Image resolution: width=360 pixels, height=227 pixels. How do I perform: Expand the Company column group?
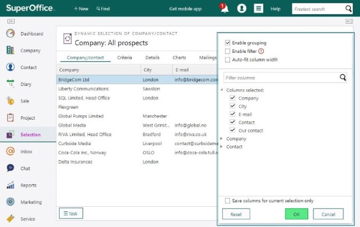pyautogui.click(x=221, y=138)
